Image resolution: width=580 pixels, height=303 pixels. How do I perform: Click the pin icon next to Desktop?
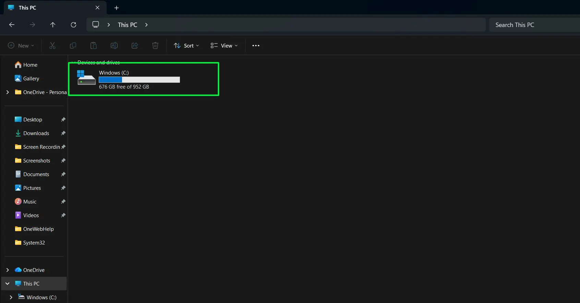tap(63, 119)
